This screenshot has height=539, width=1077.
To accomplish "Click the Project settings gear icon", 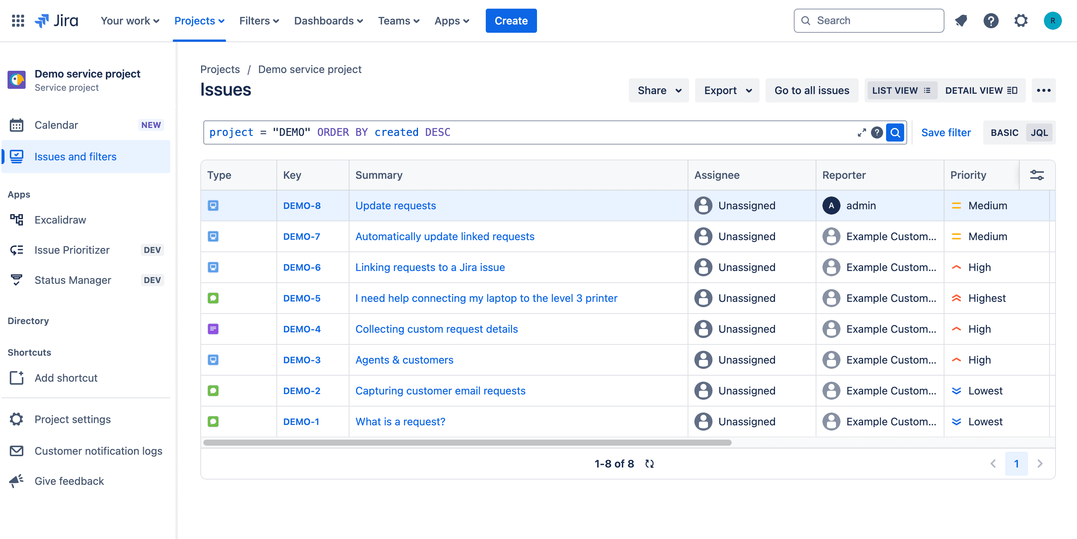I will pyautogui.click(x=16, y=419).
